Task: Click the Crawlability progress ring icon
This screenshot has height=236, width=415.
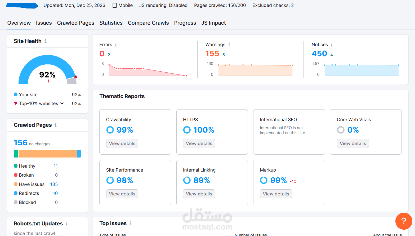Action: click(110, 130)
